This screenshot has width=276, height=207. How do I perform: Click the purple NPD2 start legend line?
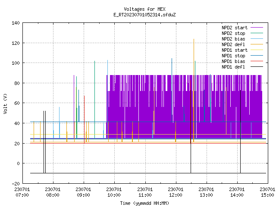tap(257, 28)
